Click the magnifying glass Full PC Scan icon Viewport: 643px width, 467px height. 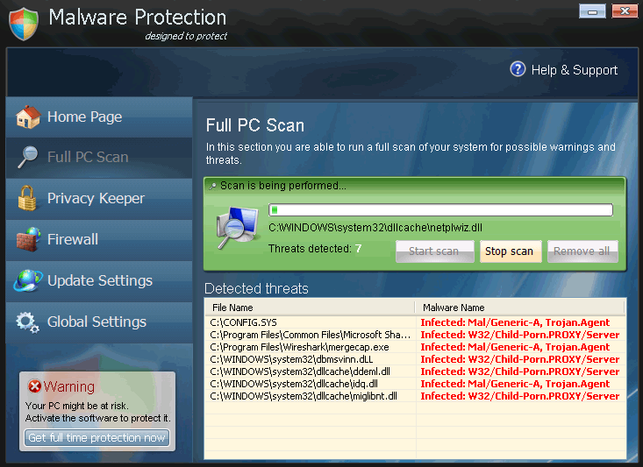tap(28, 158)
